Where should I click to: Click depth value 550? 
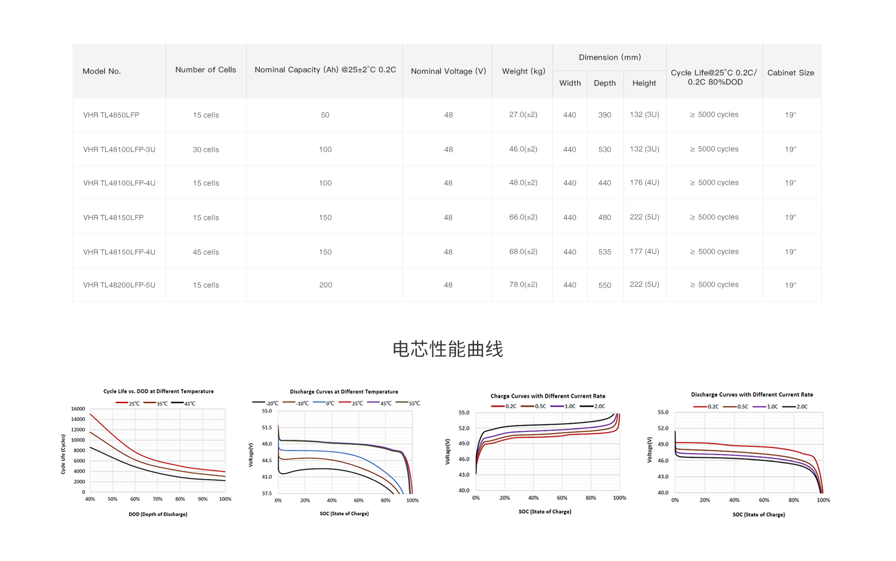(605, 285)
